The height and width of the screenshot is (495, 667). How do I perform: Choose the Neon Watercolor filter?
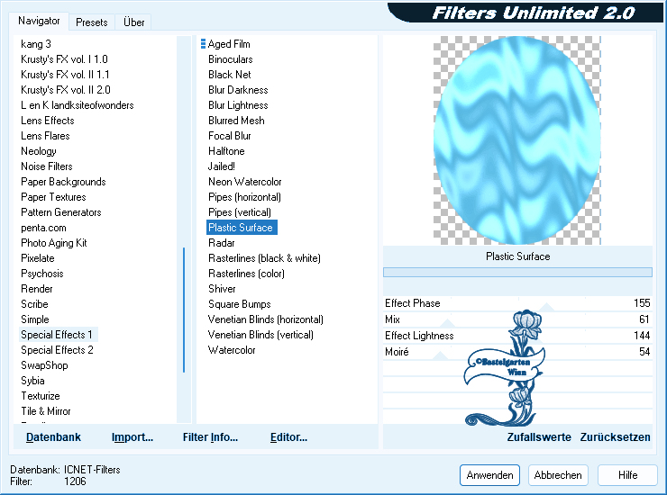point(245,182)
